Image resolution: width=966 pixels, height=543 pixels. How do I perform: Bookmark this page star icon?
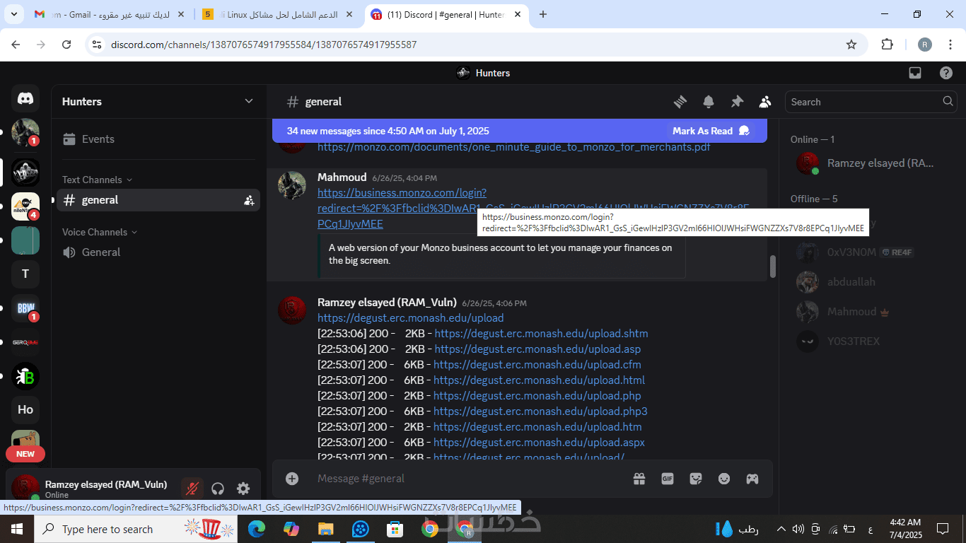tap(851, 45)
